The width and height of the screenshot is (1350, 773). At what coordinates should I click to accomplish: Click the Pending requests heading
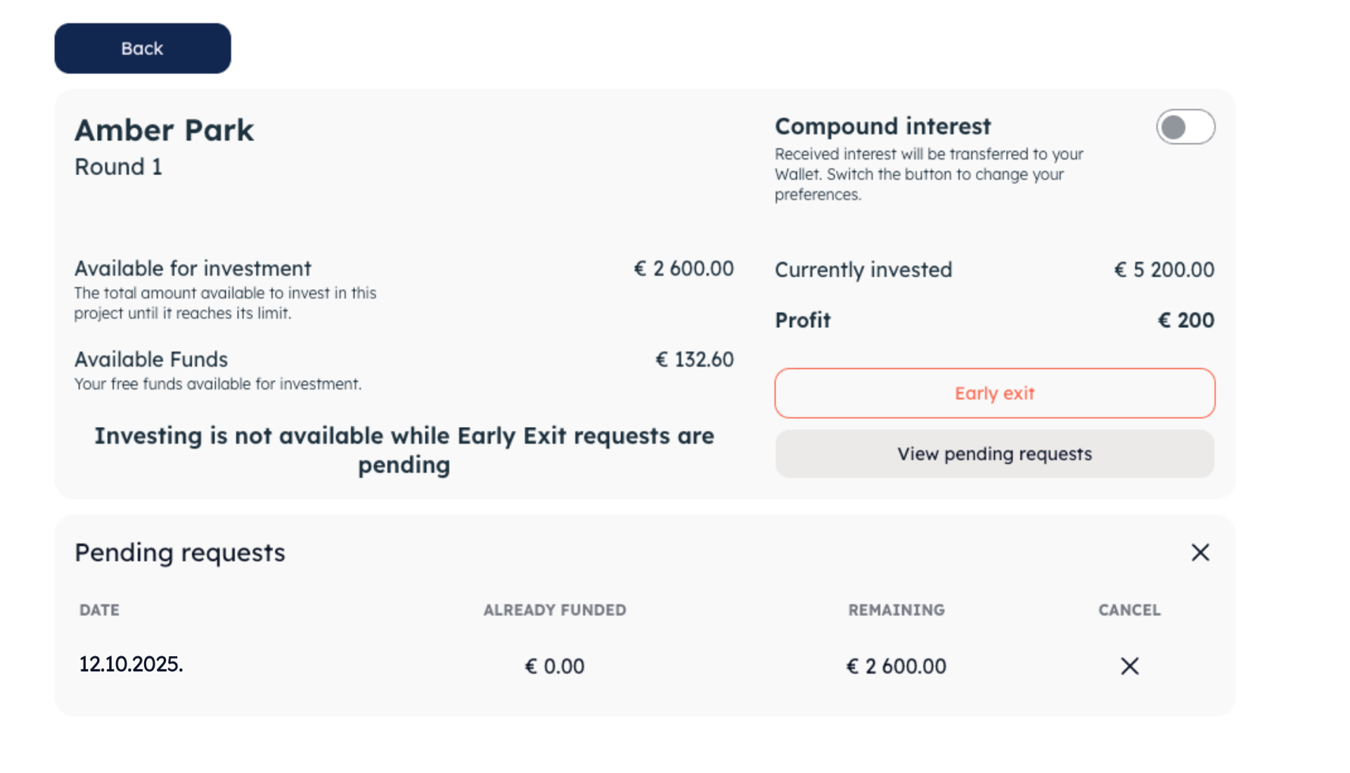pyautogui.click(x=180, y=553)
